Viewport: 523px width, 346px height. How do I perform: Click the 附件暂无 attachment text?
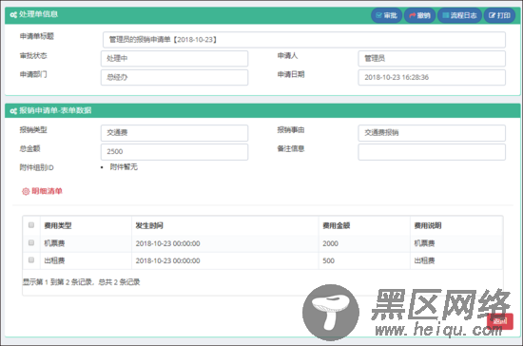124,166
